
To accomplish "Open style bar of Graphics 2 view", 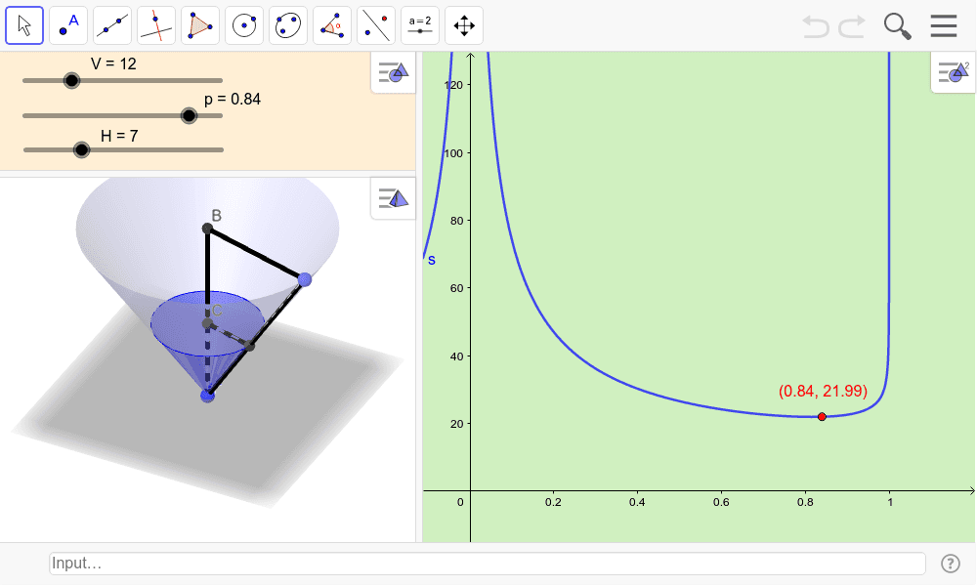I will (x=954, y=73).
